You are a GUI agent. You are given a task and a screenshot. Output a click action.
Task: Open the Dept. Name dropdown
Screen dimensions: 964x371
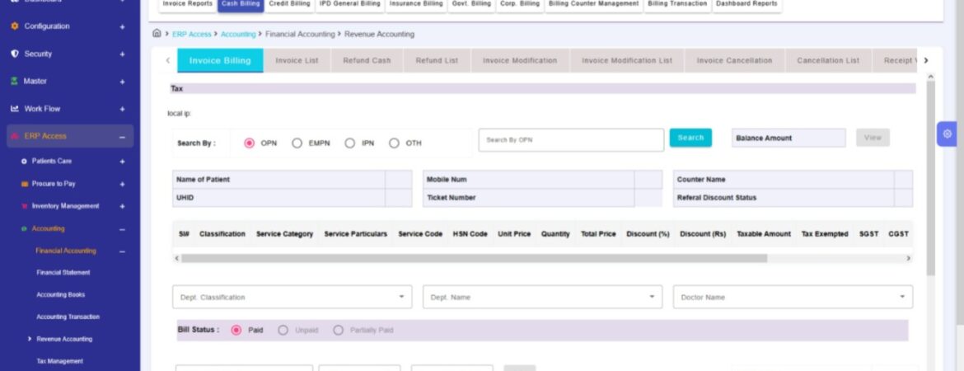tap(542, 297)
